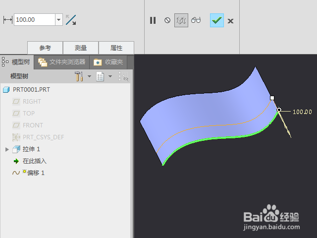Image resolution: width=317 pixels, height=238 pixels.
Task: Open the offset value dropdown arrow
Action: click(x=59, y=20)
